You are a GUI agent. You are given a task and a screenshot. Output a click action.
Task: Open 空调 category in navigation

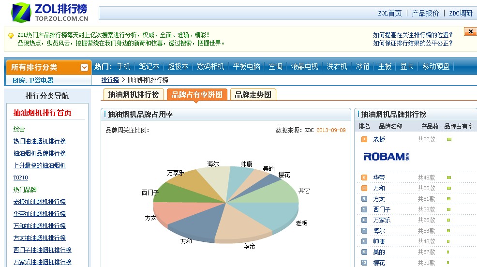[275, 67]
